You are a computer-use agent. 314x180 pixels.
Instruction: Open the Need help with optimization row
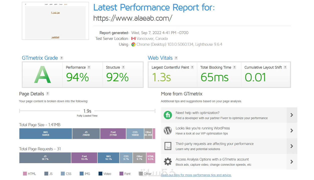[229, 115]
